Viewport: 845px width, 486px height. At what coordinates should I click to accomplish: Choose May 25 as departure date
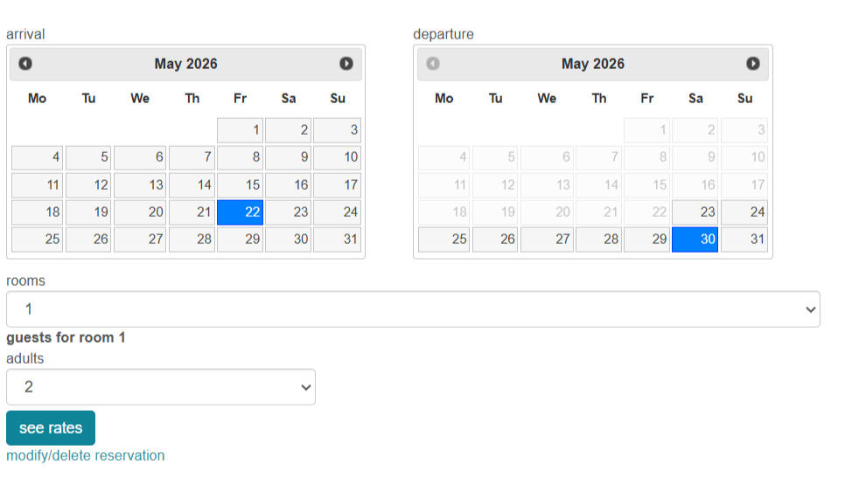[444, 240]
